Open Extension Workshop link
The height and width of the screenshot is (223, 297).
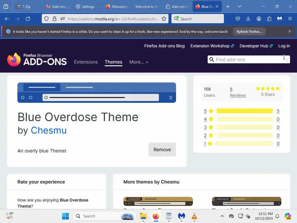point(212,46)
